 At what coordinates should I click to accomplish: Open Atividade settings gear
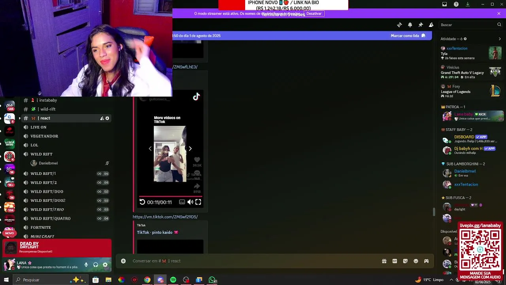(x=465, y=39)
